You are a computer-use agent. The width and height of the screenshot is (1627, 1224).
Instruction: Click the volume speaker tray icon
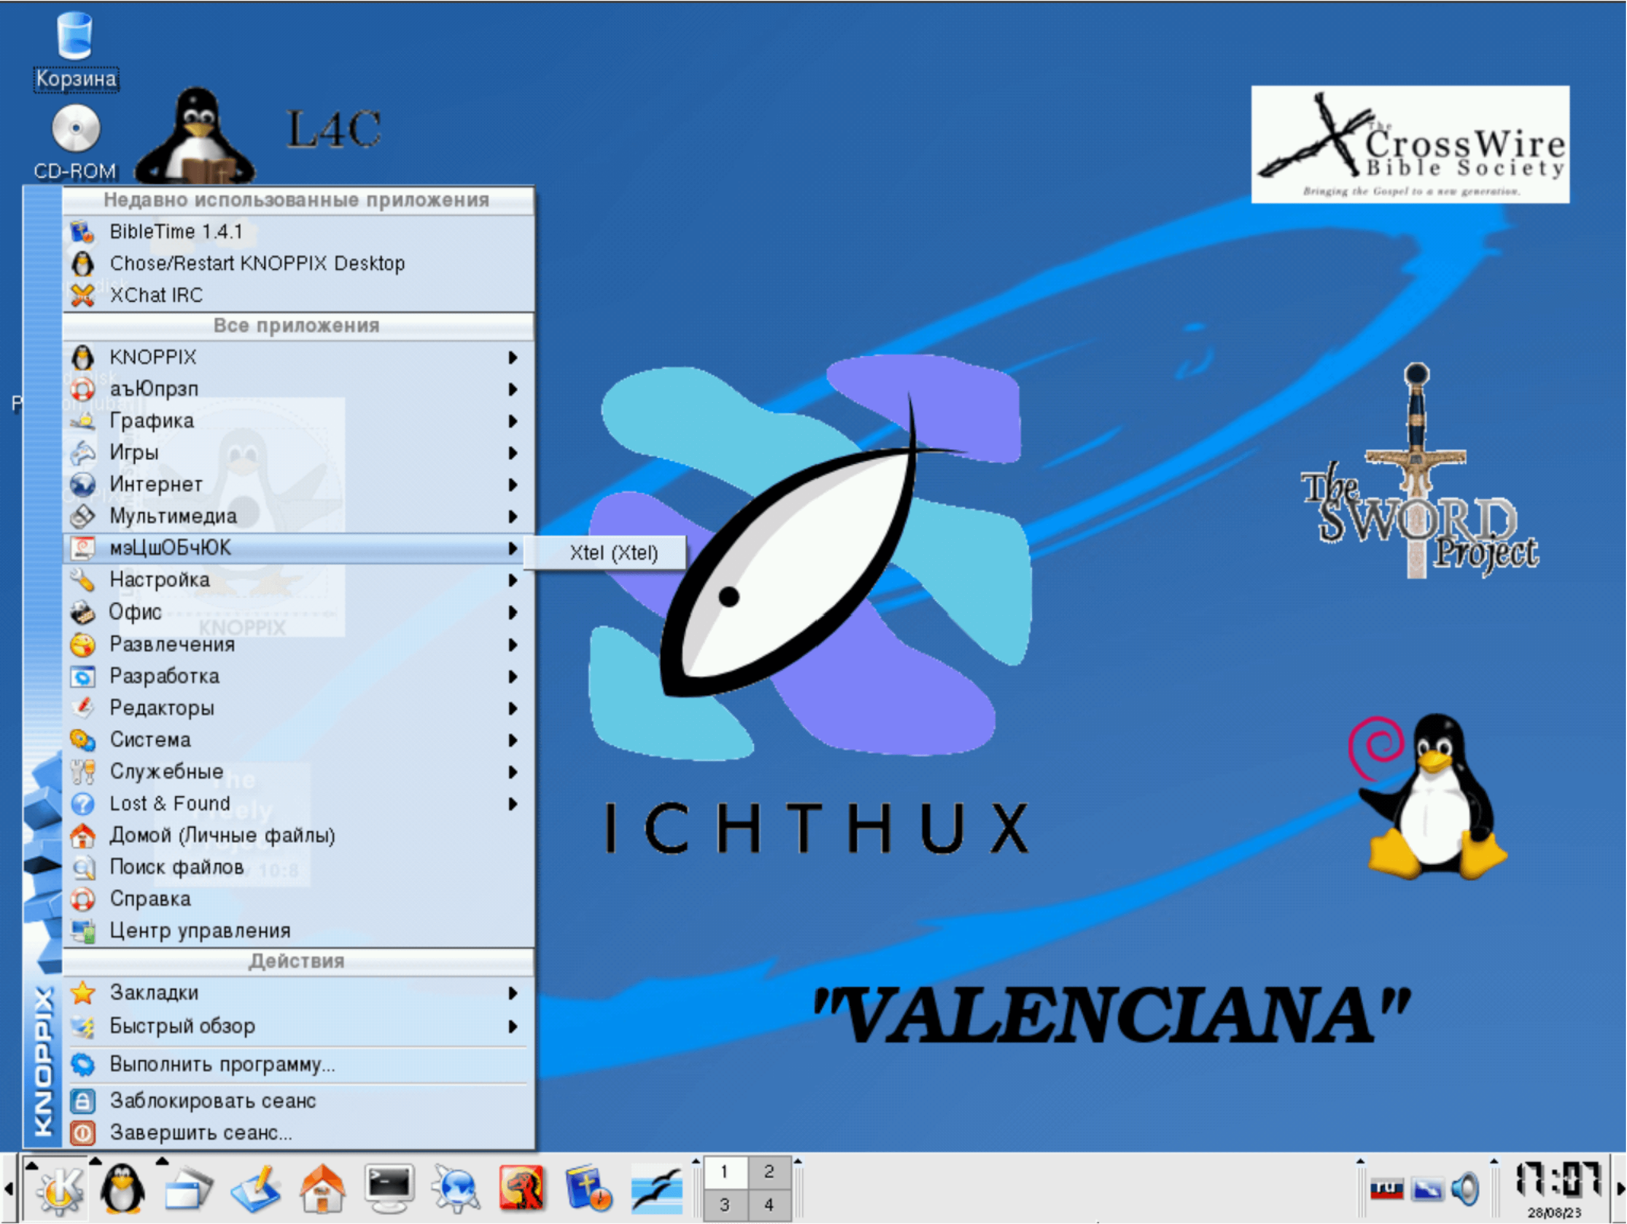[1465, 1189]
